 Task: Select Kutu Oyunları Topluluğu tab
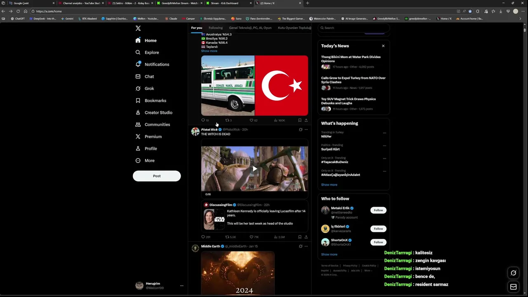[294, 28]
